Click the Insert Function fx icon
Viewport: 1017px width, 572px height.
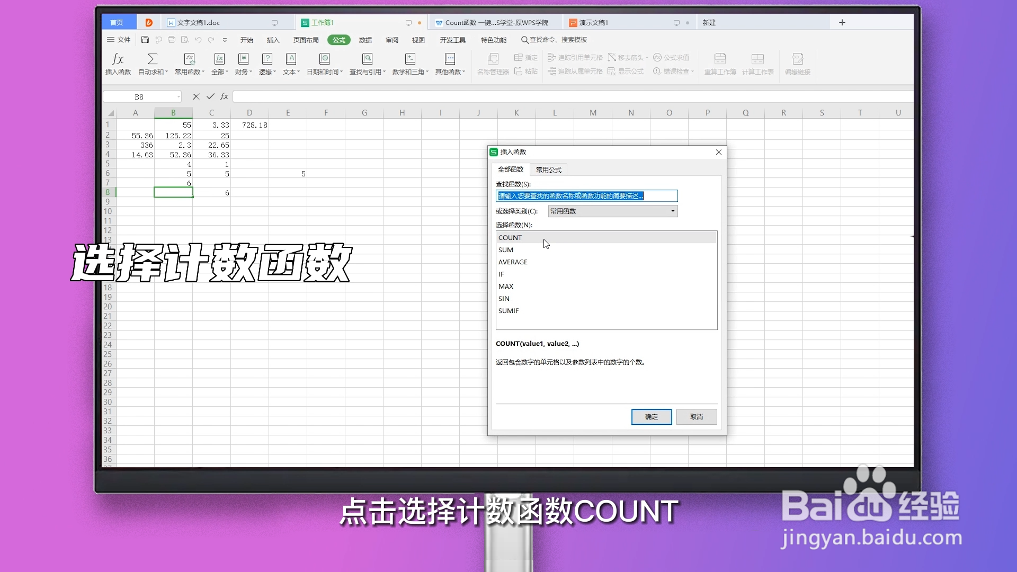tap(118, 59)
